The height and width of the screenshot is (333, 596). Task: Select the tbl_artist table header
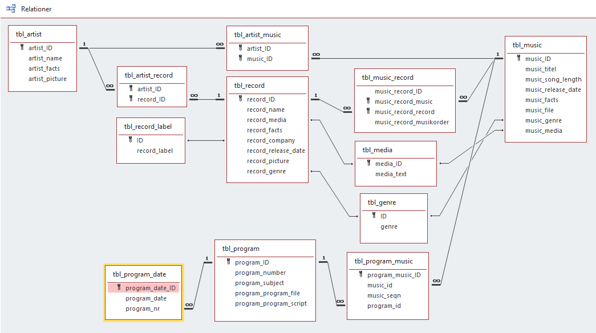click(x=29, y=34)
